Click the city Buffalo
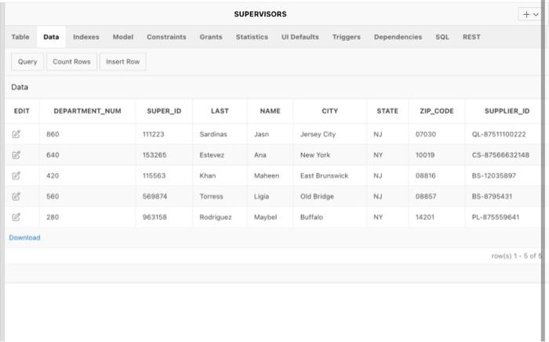549x342 pixels. coord(311,217)
